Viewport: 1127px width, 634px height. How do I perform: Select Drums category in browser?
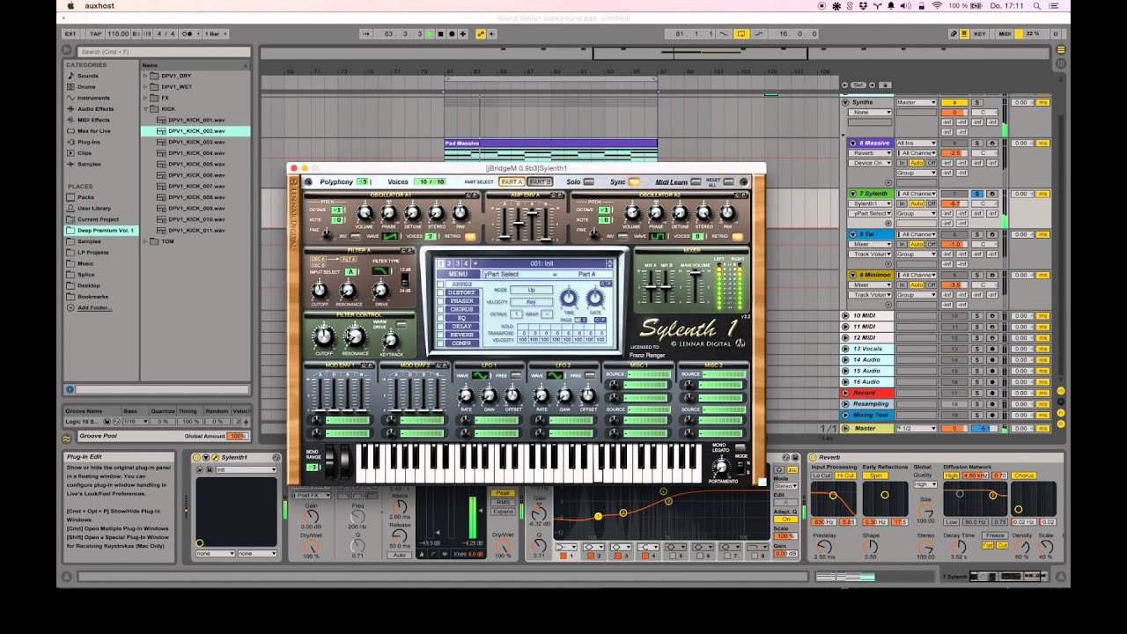click(86, 86)
